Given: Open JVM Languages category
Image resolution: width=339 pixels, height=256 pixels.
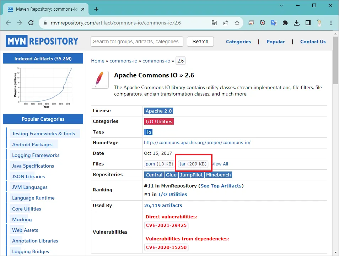Looking at the screenshot, I should click(29, 187).
